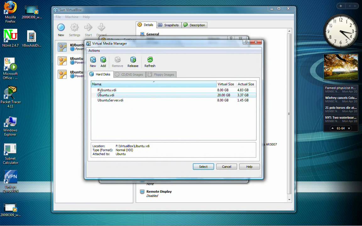The height and width of the screenshot is (226, 362).
Task: Click the Help button in Media Manager
Action: (x=249, y=166)
